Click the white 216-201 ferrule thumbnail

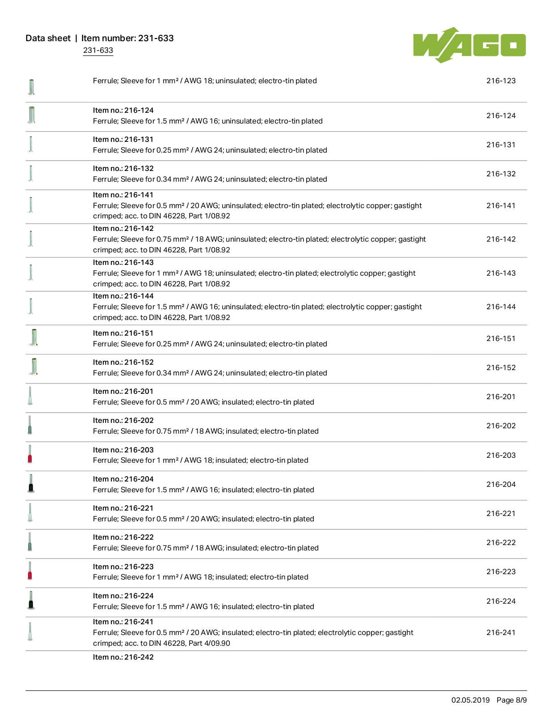click(30, 396)
